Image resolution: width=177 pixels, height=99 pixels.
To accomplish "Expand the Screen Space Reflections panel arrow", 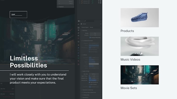I will pos(82,93).
